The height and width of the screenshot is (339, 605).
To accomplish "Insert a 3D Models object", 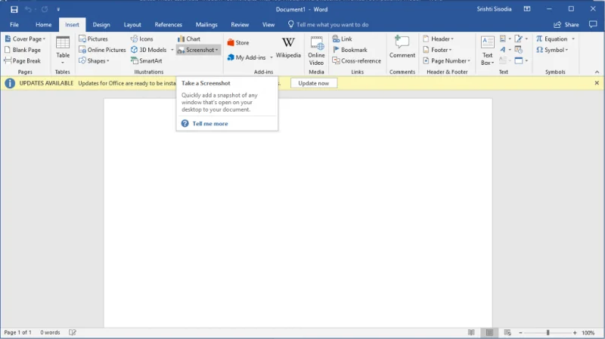I will 148,50.
